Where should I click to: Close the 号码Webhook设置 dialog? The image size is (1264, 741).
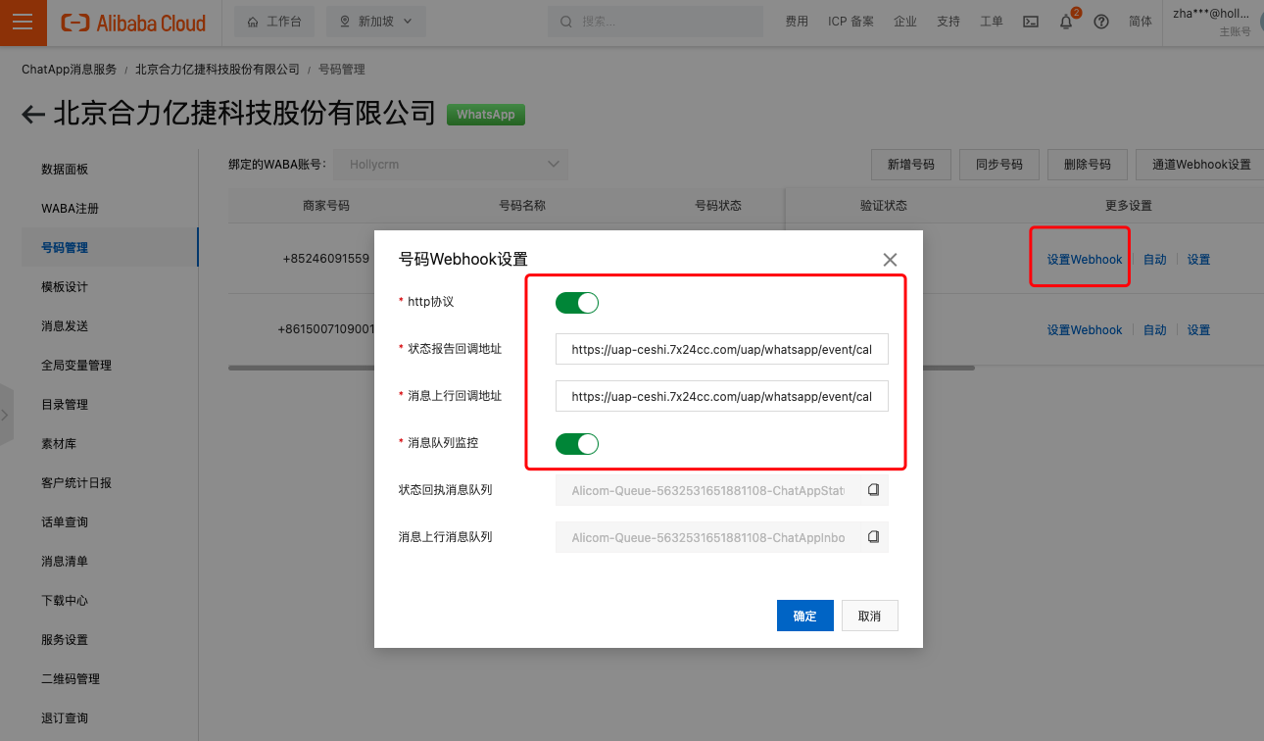890,260
